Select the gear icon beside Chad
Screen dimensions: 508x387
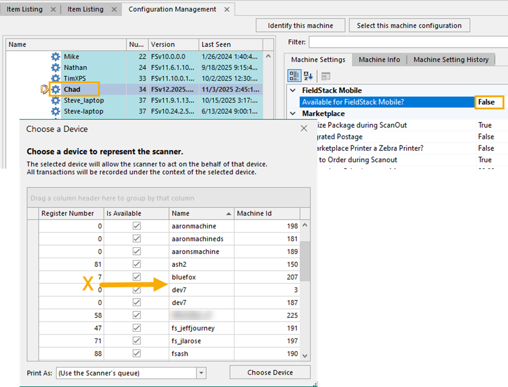coord(55,89)
